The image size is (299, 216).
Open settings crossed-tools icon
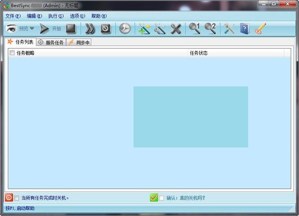[x=229, y=29]
